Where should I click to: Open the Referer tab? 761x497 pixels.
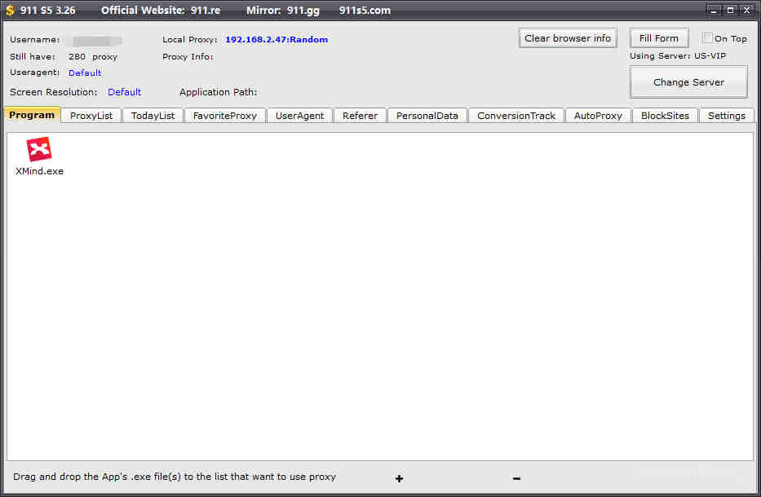point(360,116)
